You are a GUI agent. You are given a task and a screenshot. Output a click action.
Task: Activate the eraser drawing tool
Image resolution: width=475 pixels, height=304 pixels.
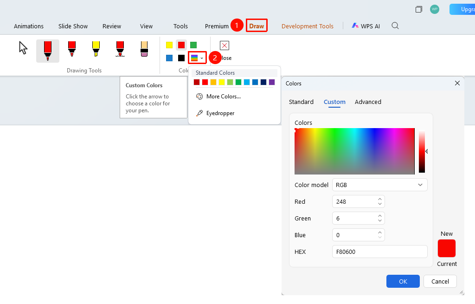point(144,49)
